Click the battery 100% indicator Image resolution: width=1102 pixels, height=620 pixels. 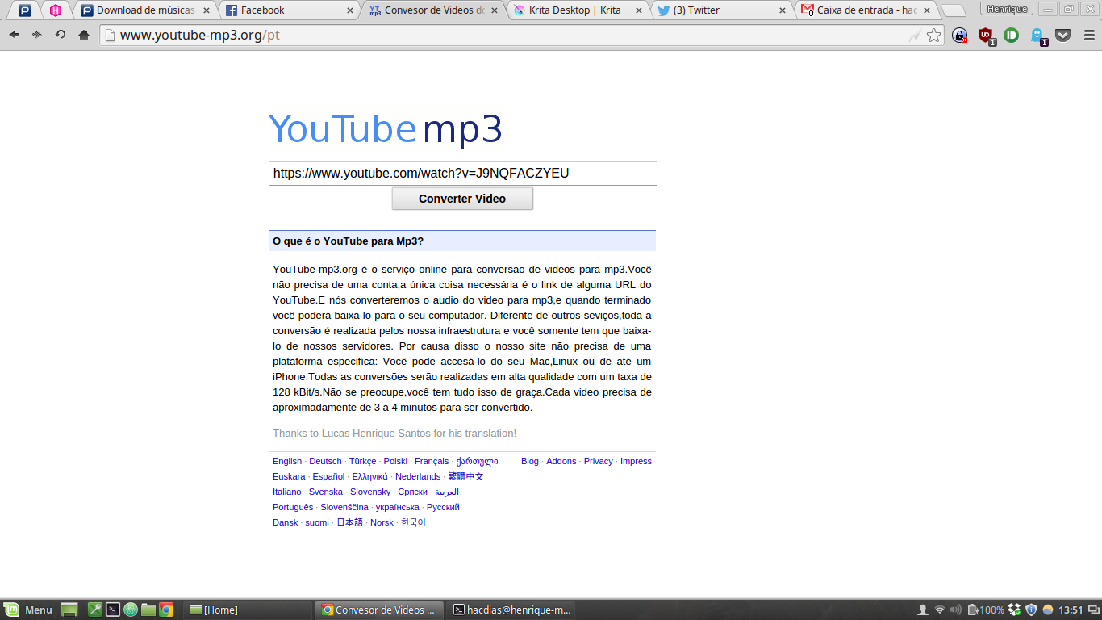pos(986,610)
